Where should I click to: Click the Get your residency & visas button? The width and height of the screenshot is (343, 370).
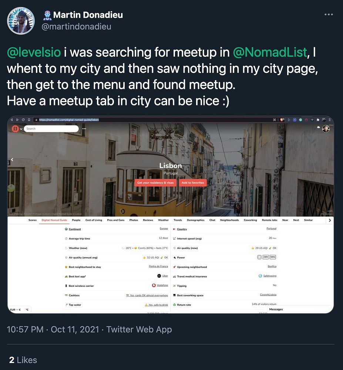click(155, 183)
